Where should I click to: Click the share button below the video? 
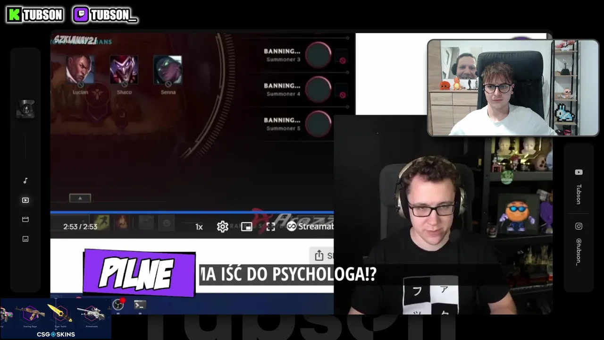click(x=322, y=255)
